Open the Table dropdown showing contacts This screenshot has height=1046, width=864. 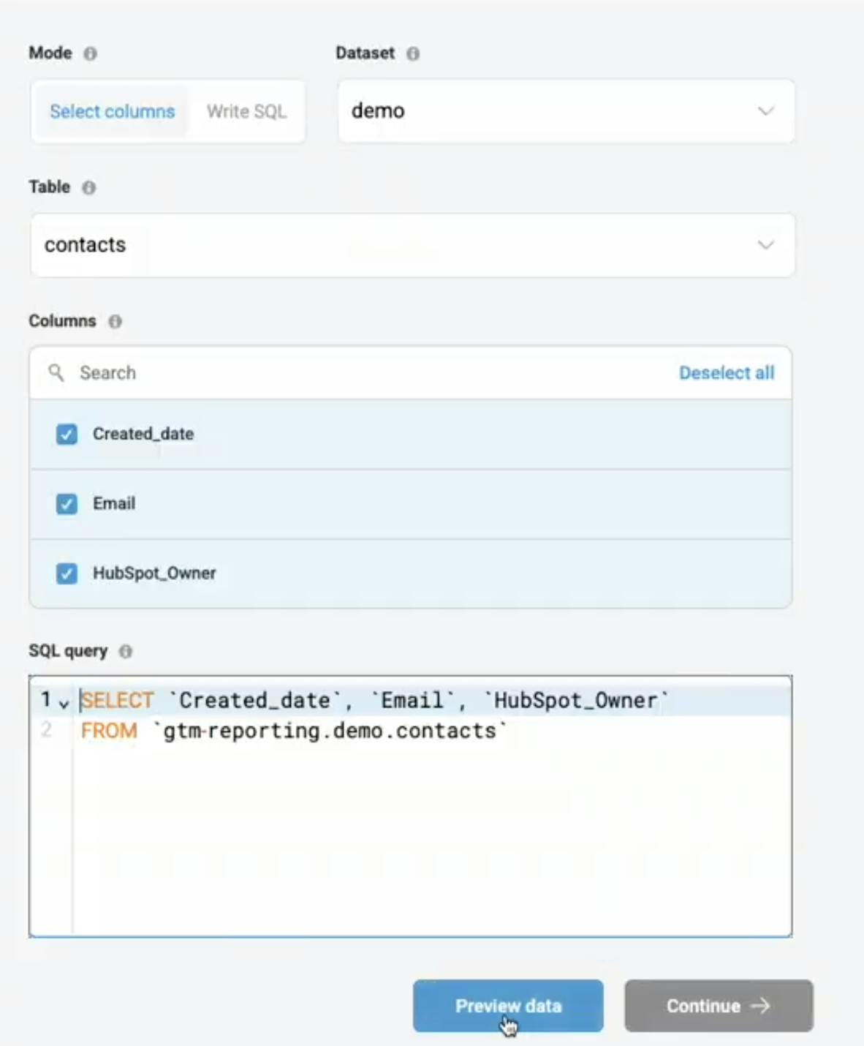(412, 245)
